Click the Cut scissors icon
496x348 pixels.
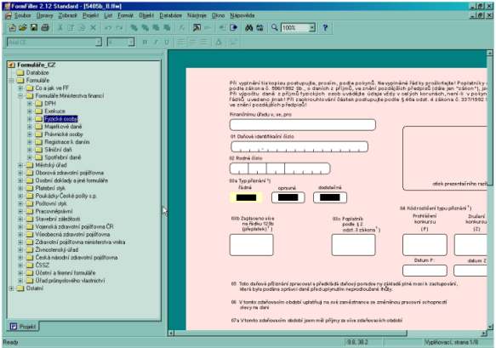60,28
